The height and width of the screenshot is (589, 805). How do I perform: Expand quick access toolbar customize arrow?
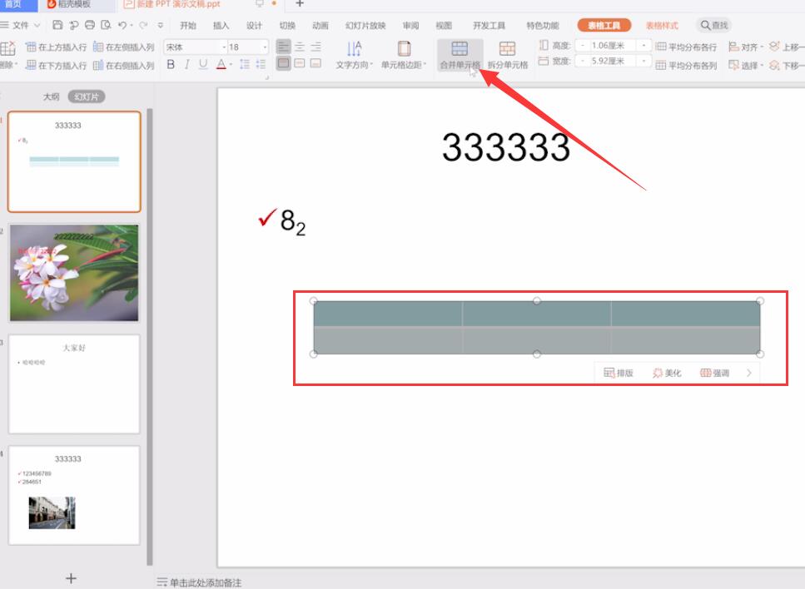(161, 25)
